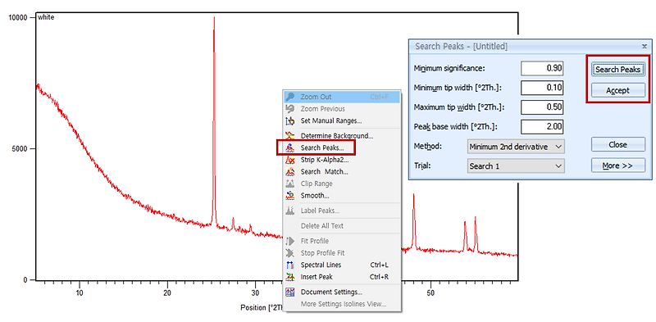Choose Smooth... from context menu

click(x=342, y=195)
